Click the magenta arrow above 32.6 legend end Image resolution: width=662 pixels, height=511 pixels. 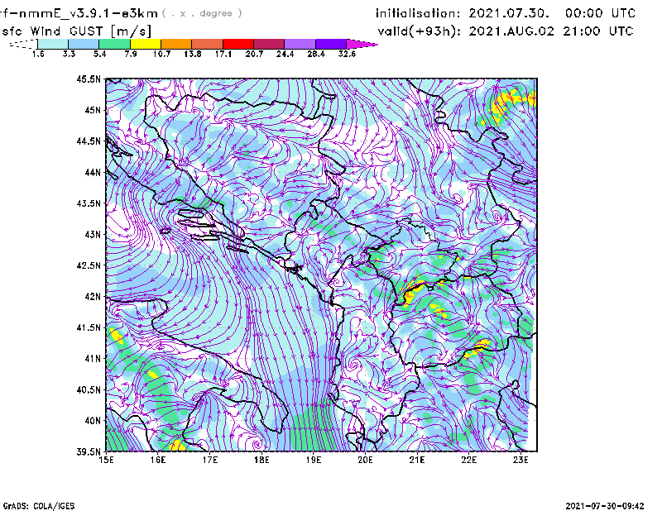pos(362,44)
